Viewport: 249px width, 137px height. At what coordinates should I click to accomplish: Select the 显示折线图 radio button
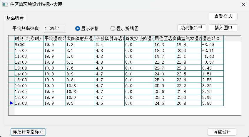113,28
